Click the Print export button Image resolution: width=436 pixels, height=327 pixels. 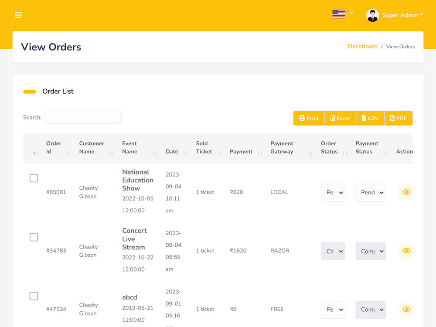pos(309,118)
